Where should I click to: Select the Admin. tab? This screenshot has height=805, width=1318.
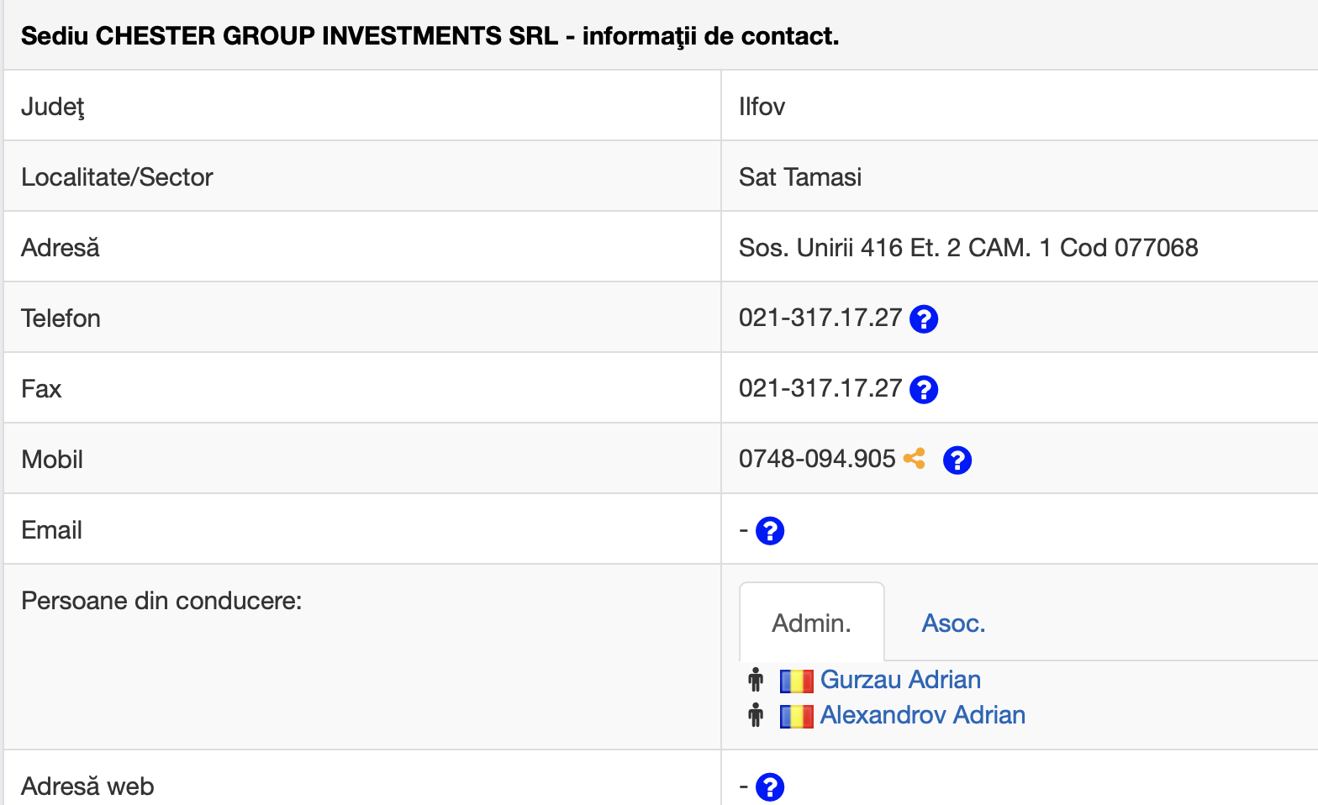(811, 623)
